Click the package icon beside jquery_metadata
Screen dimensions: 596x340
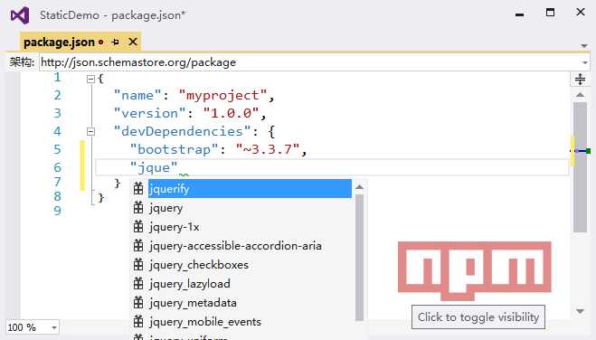pyautogui.click(x=138, y=302)
